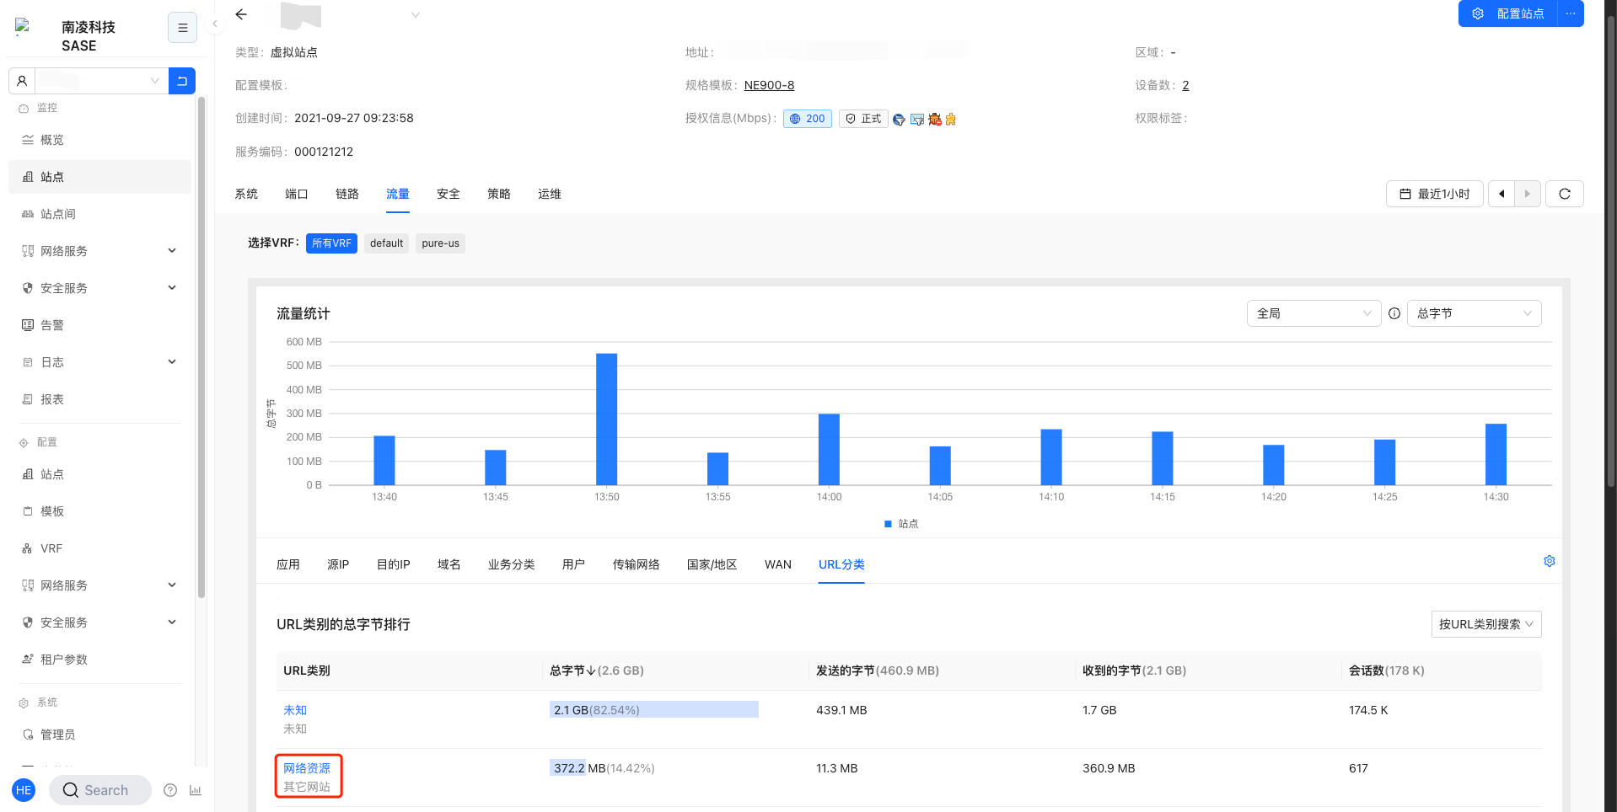Select the default VRF chip
1617x812 pixels.
[x=386, y=243]
